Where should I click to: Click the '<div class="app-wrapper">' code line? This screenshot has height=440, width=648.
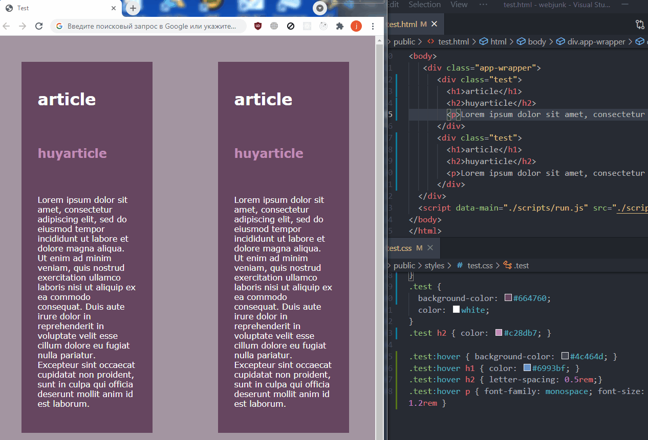[482, 67]
